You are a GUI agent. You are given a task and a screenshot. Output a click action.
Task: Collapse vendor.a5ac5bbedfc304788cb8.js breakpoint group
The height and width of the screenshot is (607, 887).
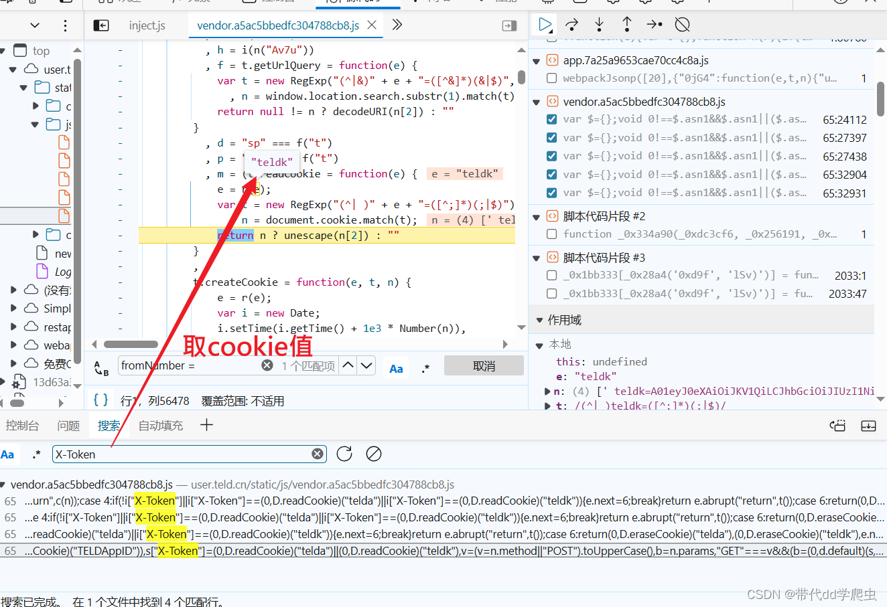click(x=537, y=102)
